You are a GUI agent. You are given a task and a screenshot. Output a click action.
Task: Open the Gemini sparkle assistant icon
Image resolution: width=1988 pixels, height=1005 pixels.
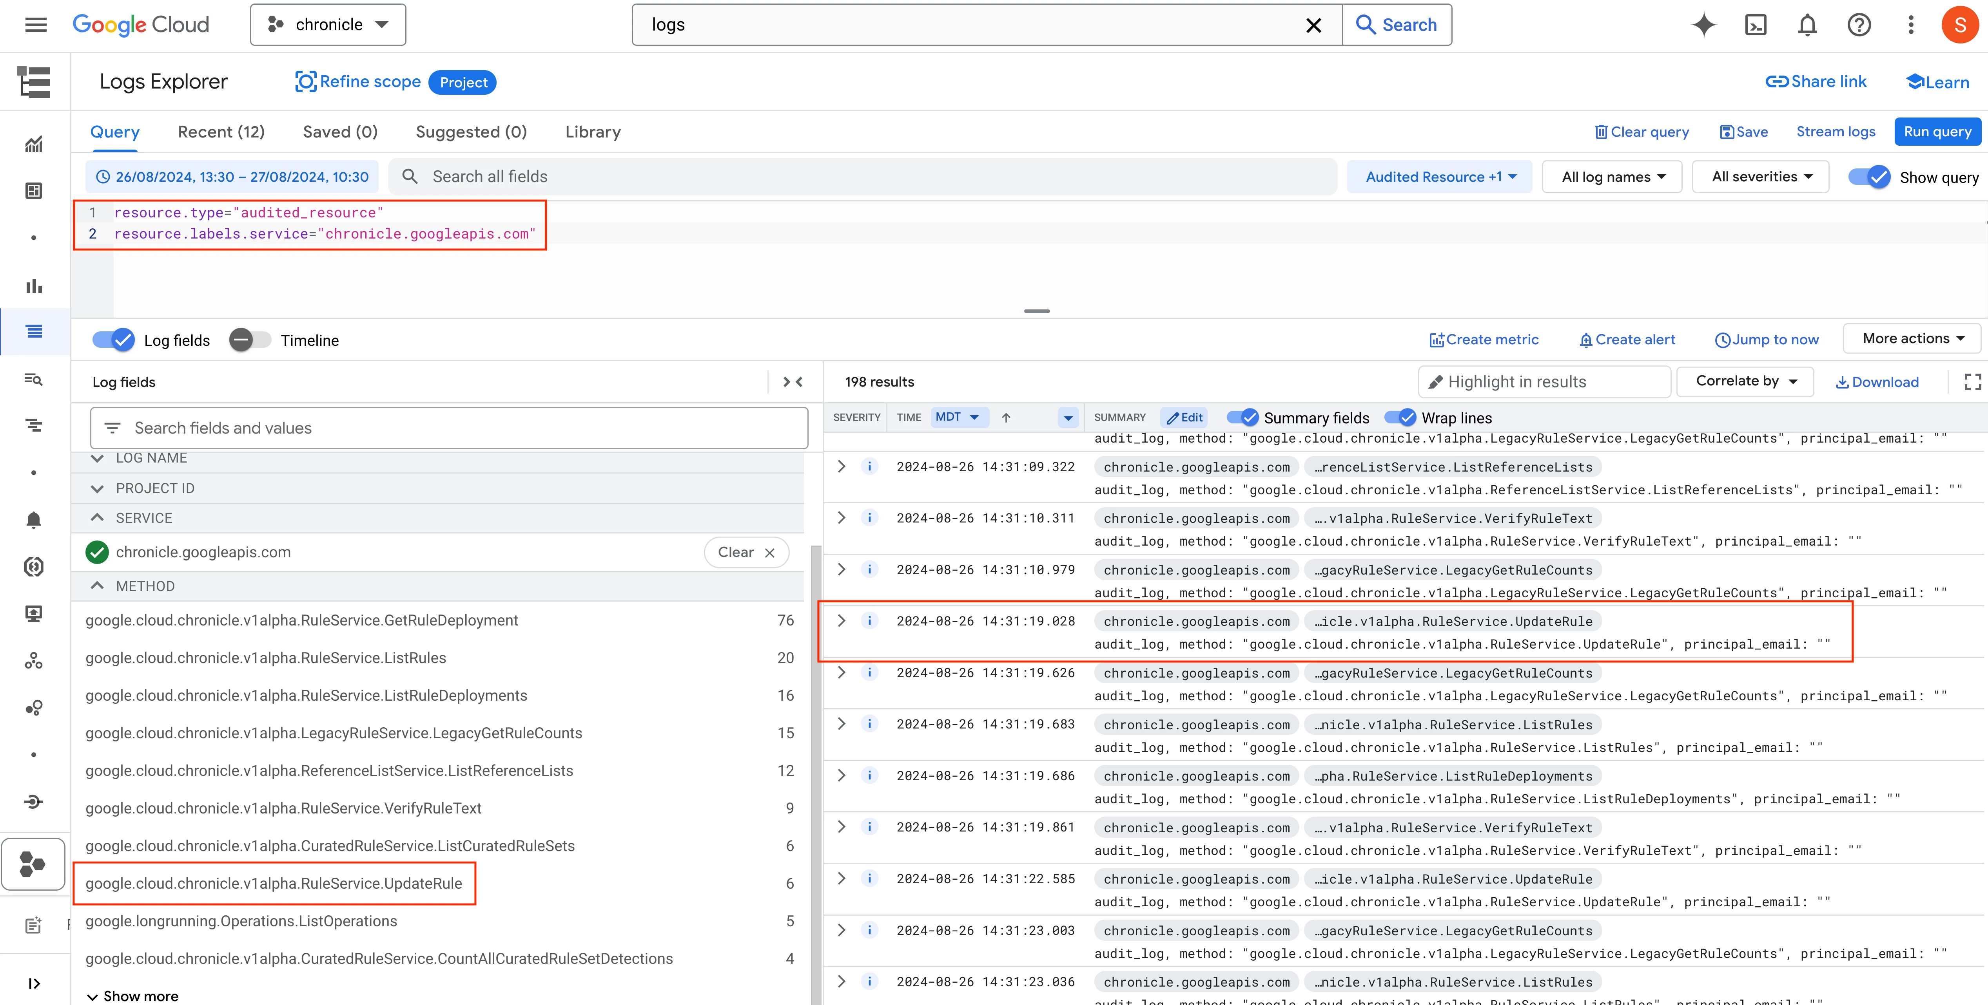[x=1704, y=25]
